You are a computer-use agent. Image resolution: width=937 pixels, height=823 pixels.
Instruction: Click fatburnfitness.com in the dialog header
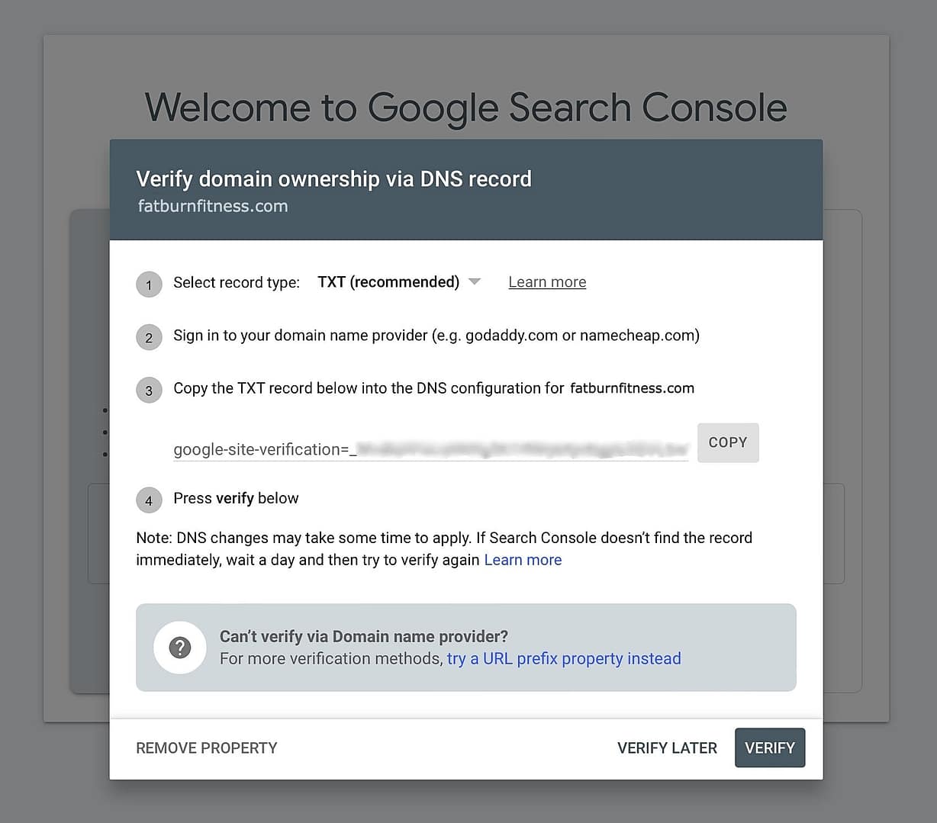[213, 206]
